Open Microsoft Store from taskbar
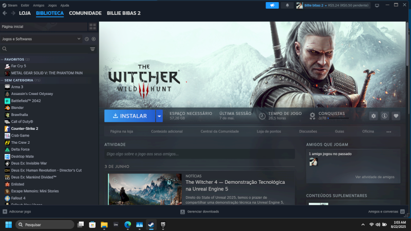 point(92,225)
